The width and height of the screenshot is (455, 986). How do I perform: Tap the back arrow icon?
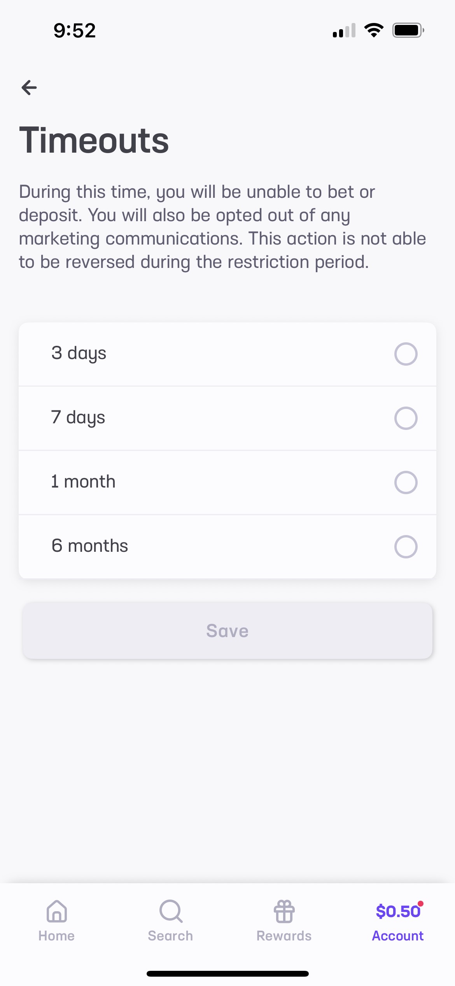tap(29, 87)
